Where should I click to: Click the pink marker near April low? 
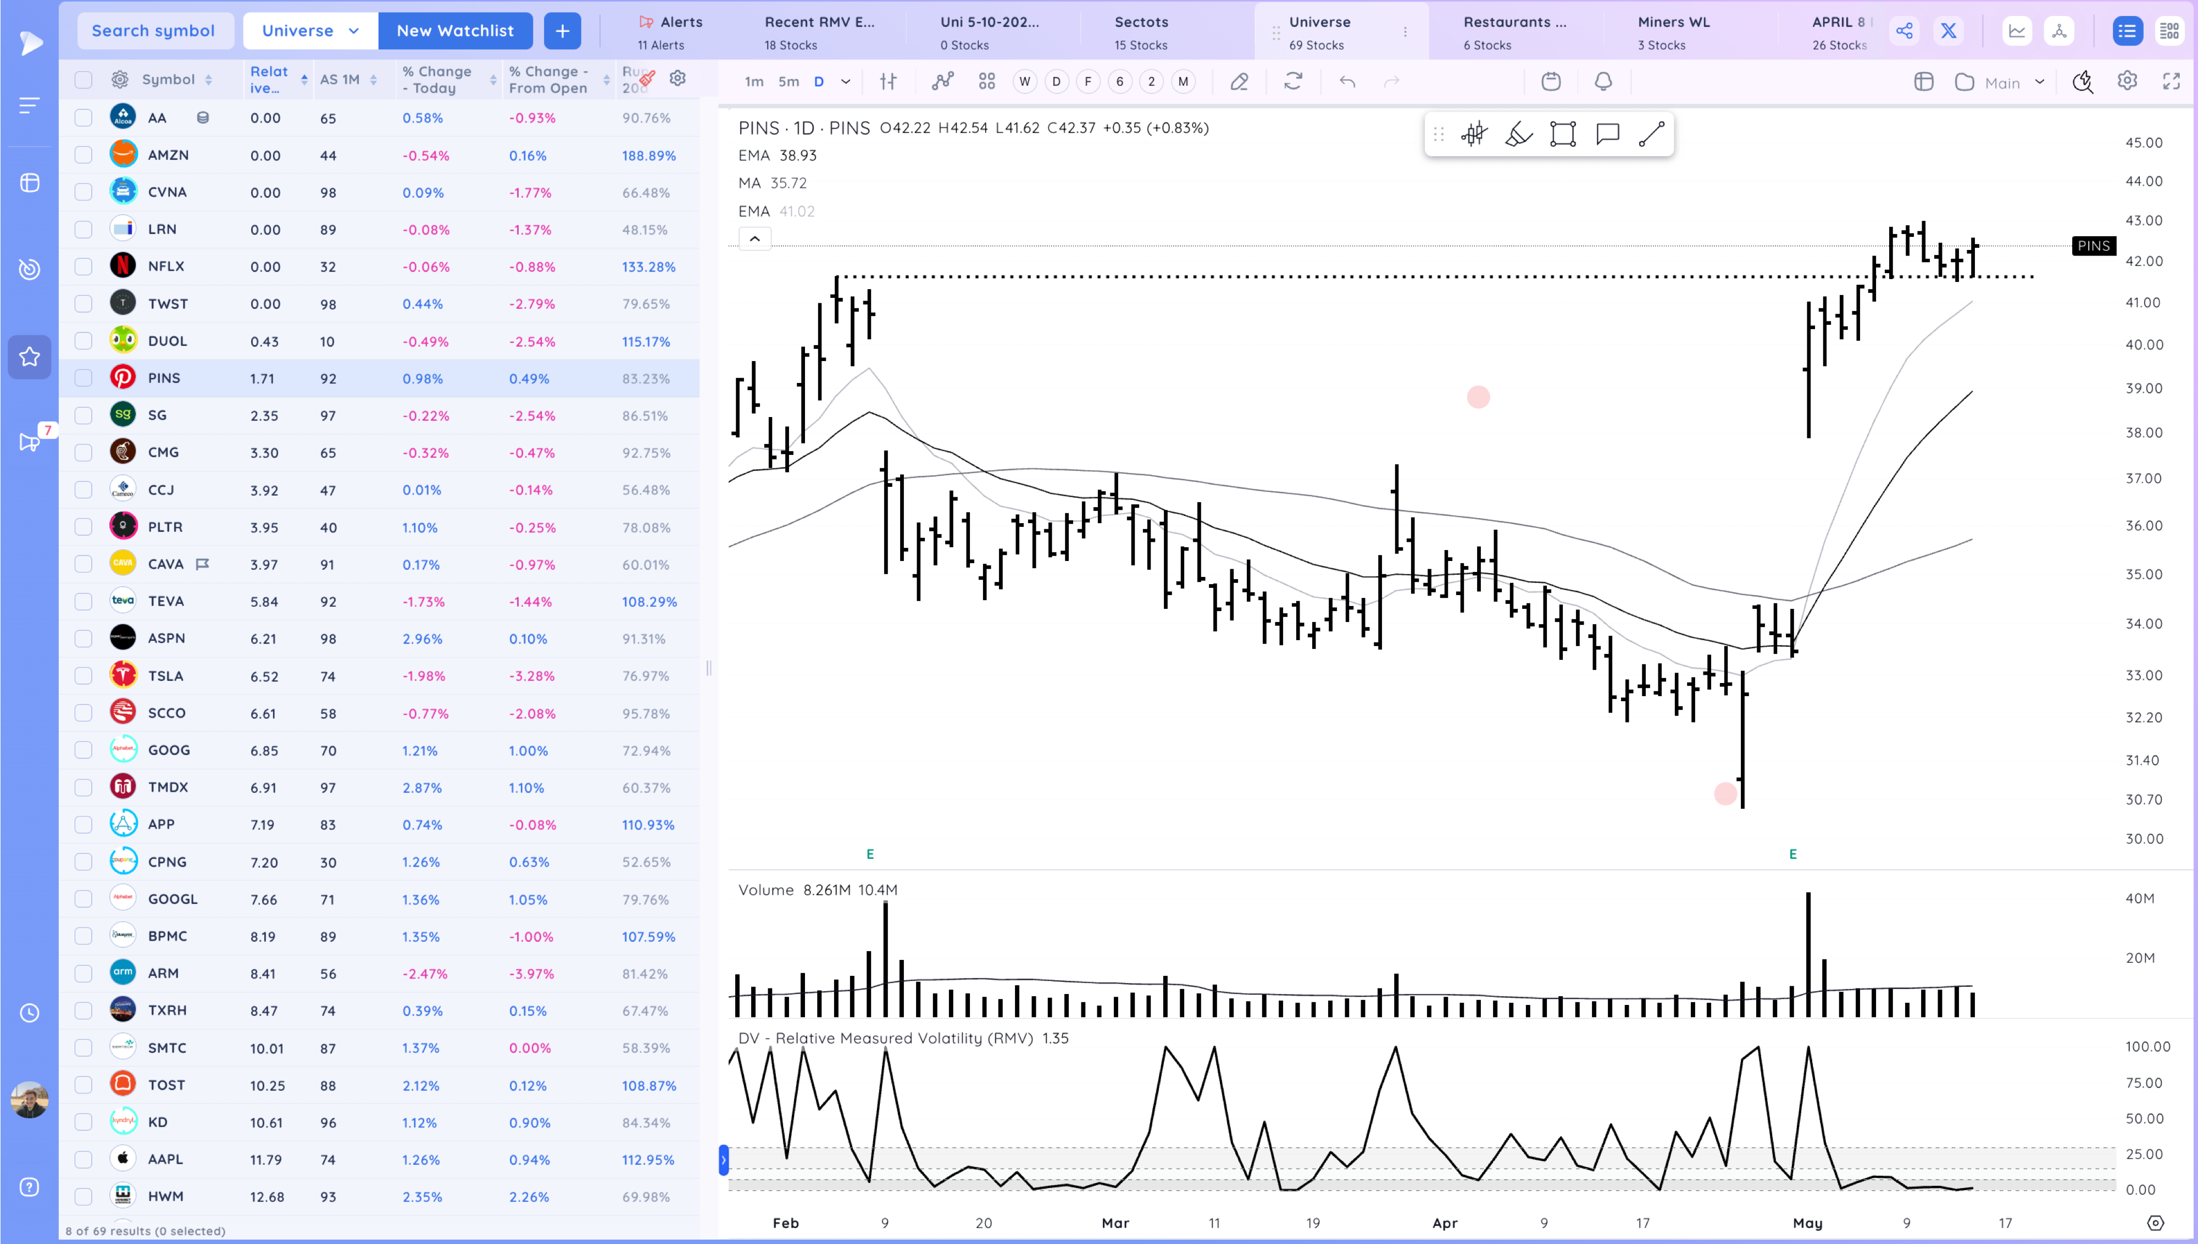[1725, 794]
